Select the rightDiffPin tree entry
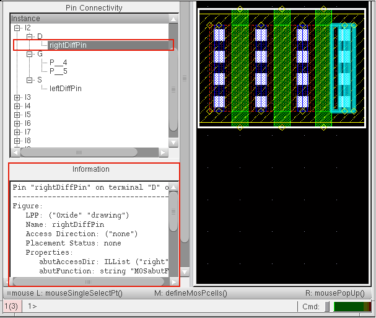Screen dimensions: 376x318 pyautogui.click(x=68, y=45)
